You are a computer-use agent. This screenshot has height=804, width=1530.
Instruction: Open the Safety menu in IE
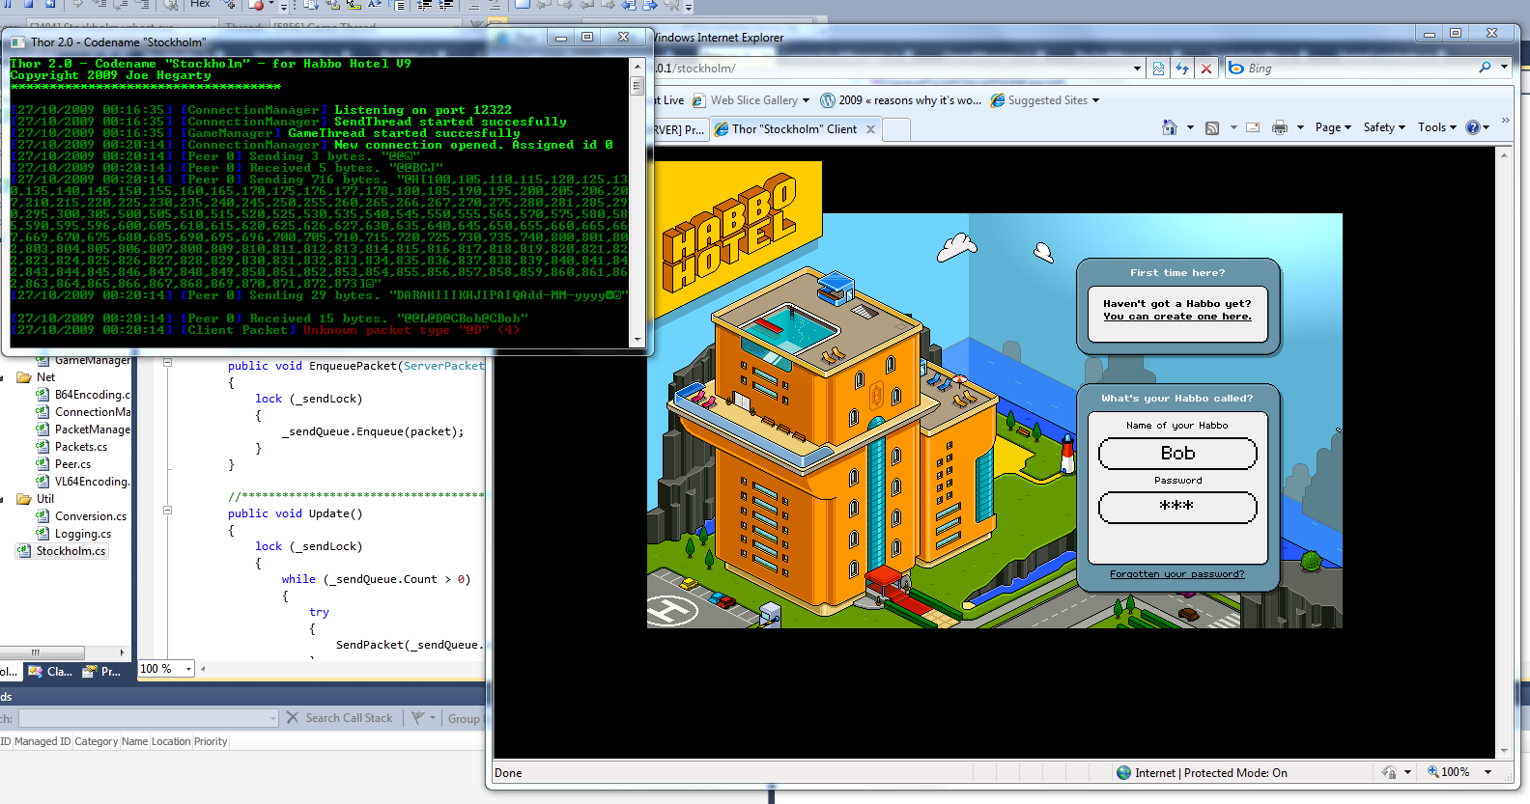pos(1384,127)
